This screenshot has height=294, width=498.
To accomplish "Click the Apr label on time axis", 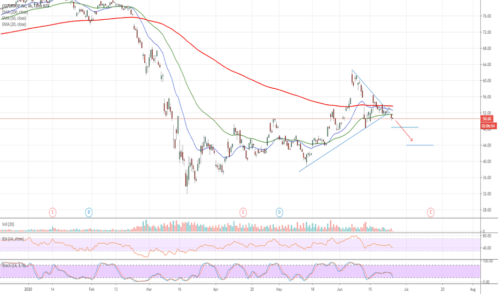I will click(x=216, y=289).
